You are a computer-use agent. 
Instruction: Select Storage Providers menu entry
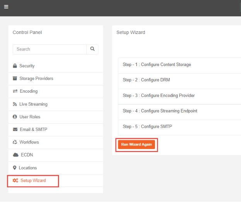[x=36, y=79]
